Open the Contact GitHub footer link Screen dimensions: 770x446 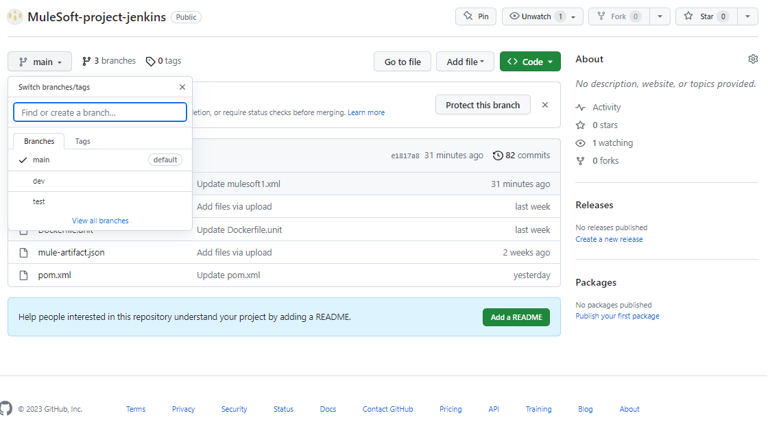pyautogui.click(x=388, y=409)
